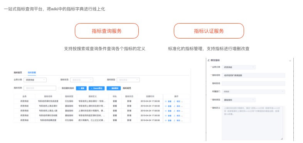303x143 pixels.
Task: Open SQL 查看 link for 专职老师课时完成进度
Action: (x=115, y=101)
